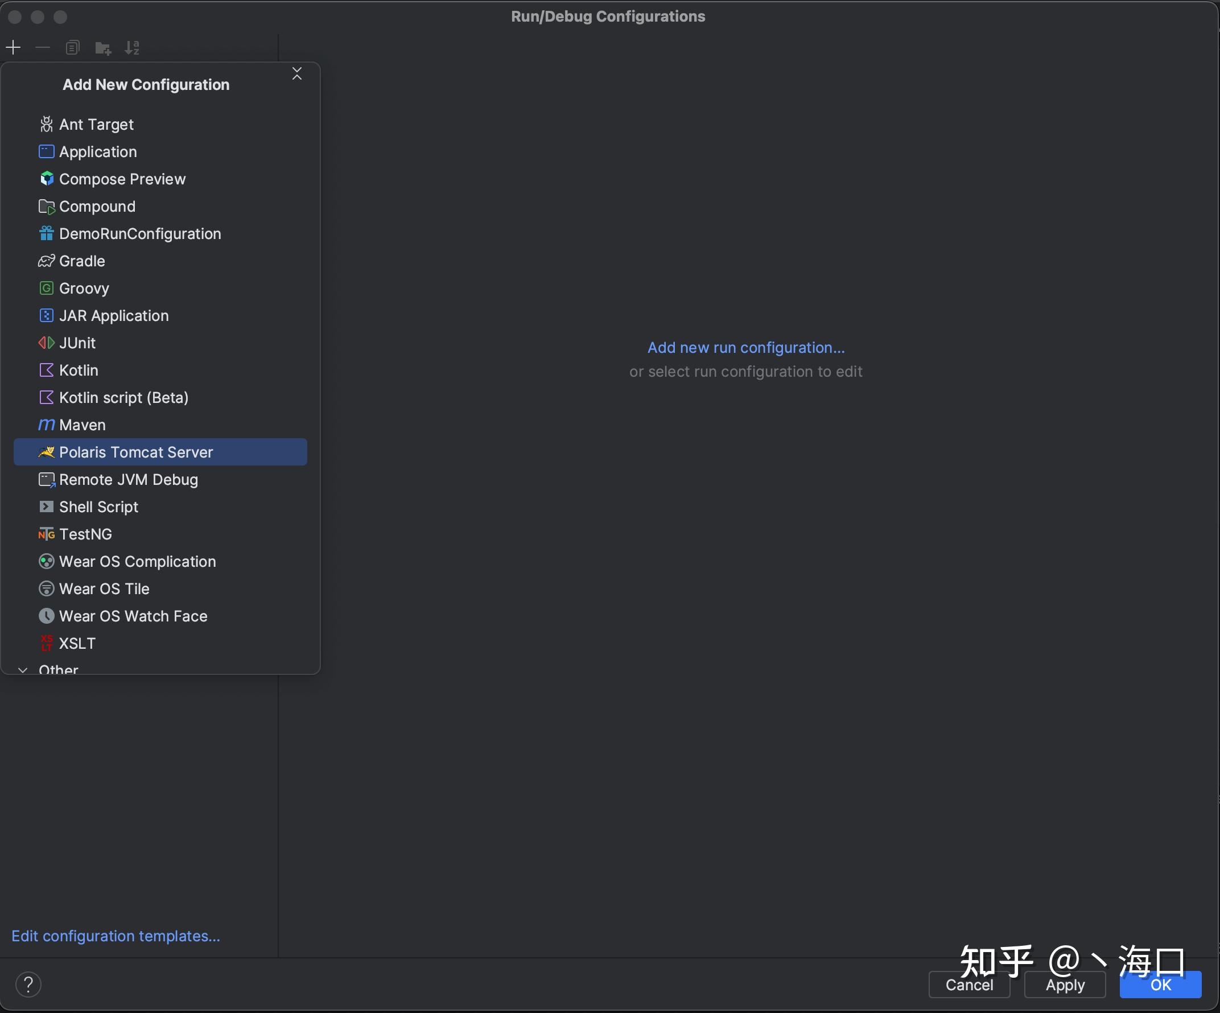Click the Cancel button
The image size is (1220, 1013).
click(968, 983)
